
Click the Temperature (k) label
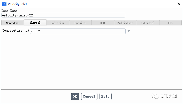click(16, 31)
